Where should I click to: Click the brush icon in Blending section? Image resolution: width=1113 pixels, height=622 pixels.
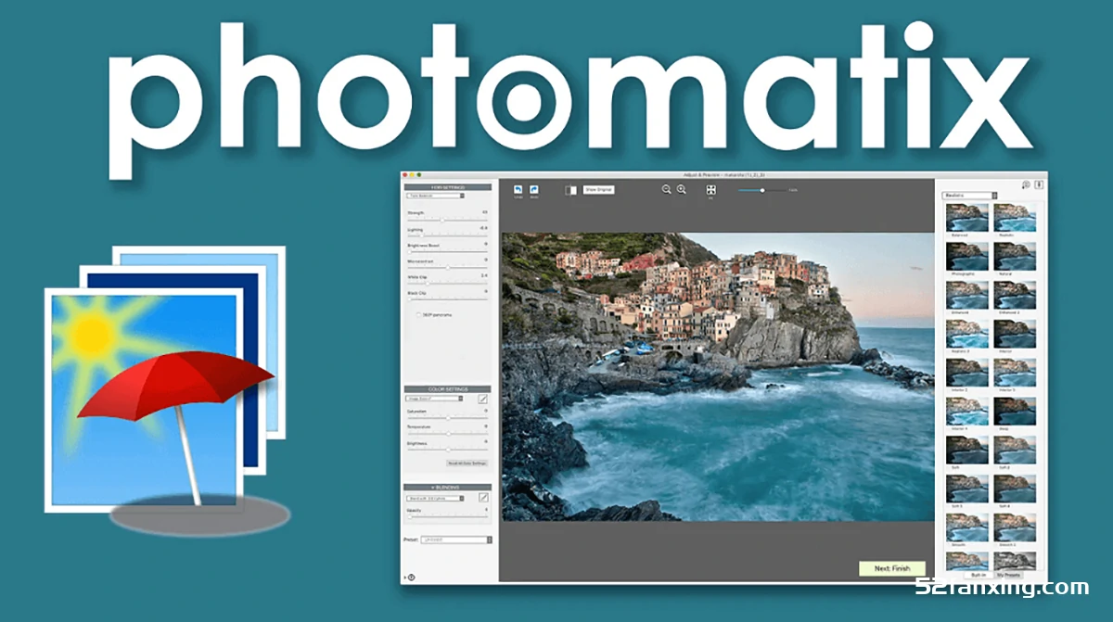click(483, 498)
